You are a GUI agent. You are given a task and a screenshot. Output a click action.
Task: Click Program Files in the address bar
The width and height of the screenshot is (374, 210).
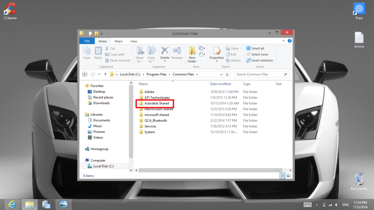pos(156,74)
